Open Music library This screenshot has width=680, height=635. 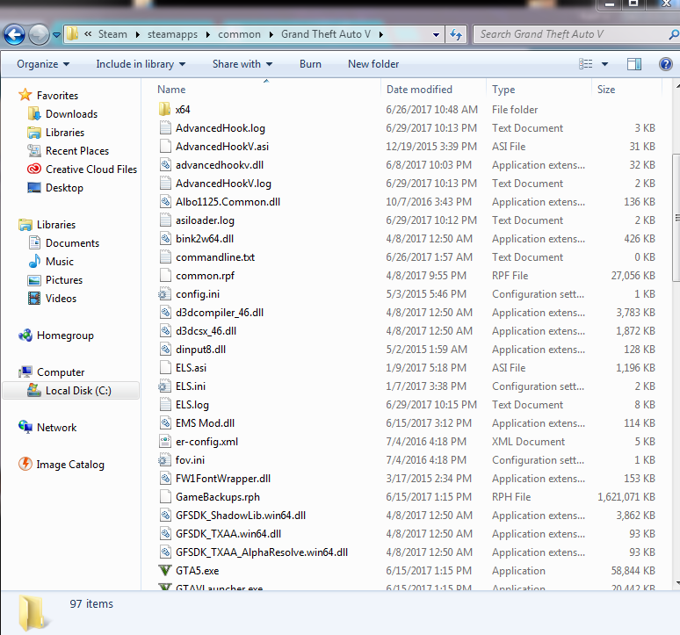pos(60,262)
